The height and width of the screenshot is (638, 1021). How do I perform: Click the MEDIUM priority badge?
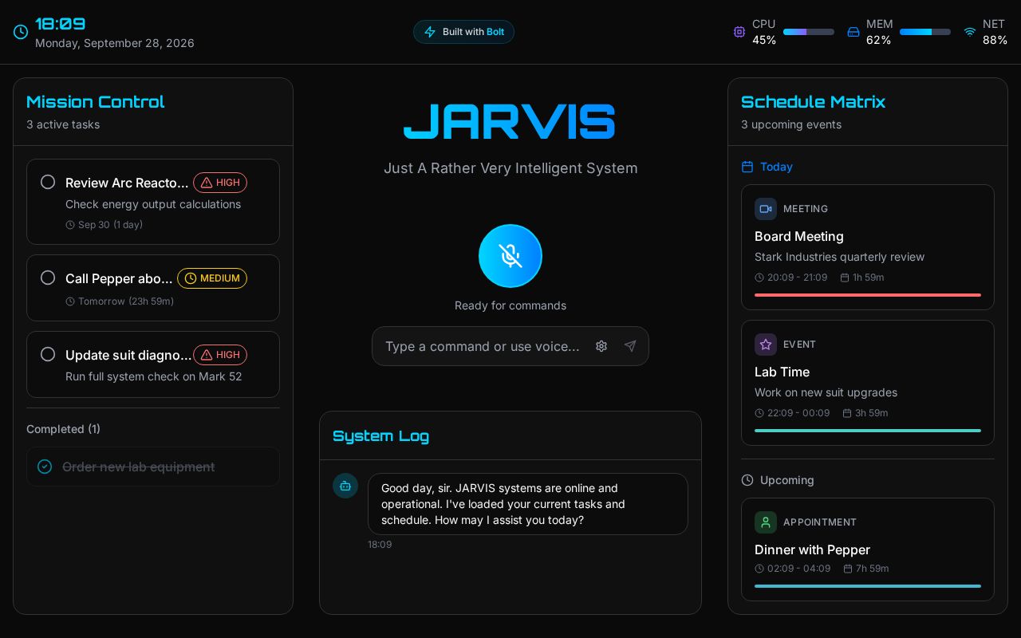212,278
